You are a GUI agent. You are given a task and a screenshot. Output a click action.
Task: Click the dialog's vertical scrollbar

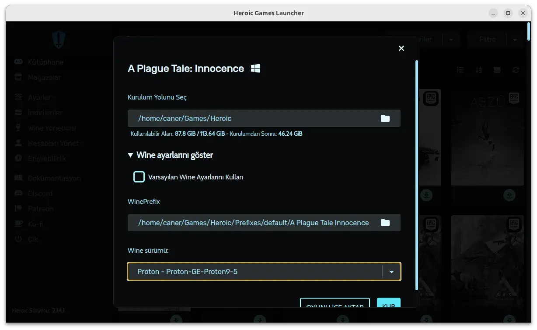(x=417, y=175)
